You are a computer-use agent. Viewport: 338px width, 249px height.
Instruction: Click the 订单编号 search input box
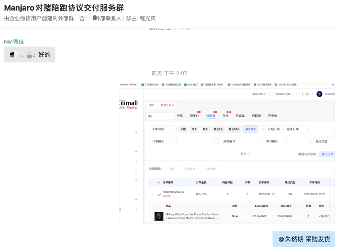197,141
